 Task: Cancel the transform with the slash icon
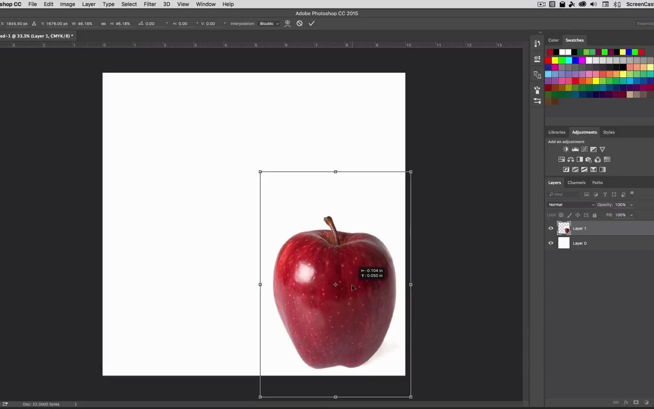pyautogui.click(x=300, y=23)
